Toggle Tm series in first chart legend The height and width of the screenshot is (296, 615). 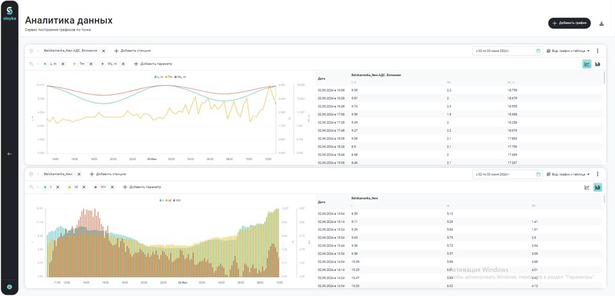click(168, 77)
